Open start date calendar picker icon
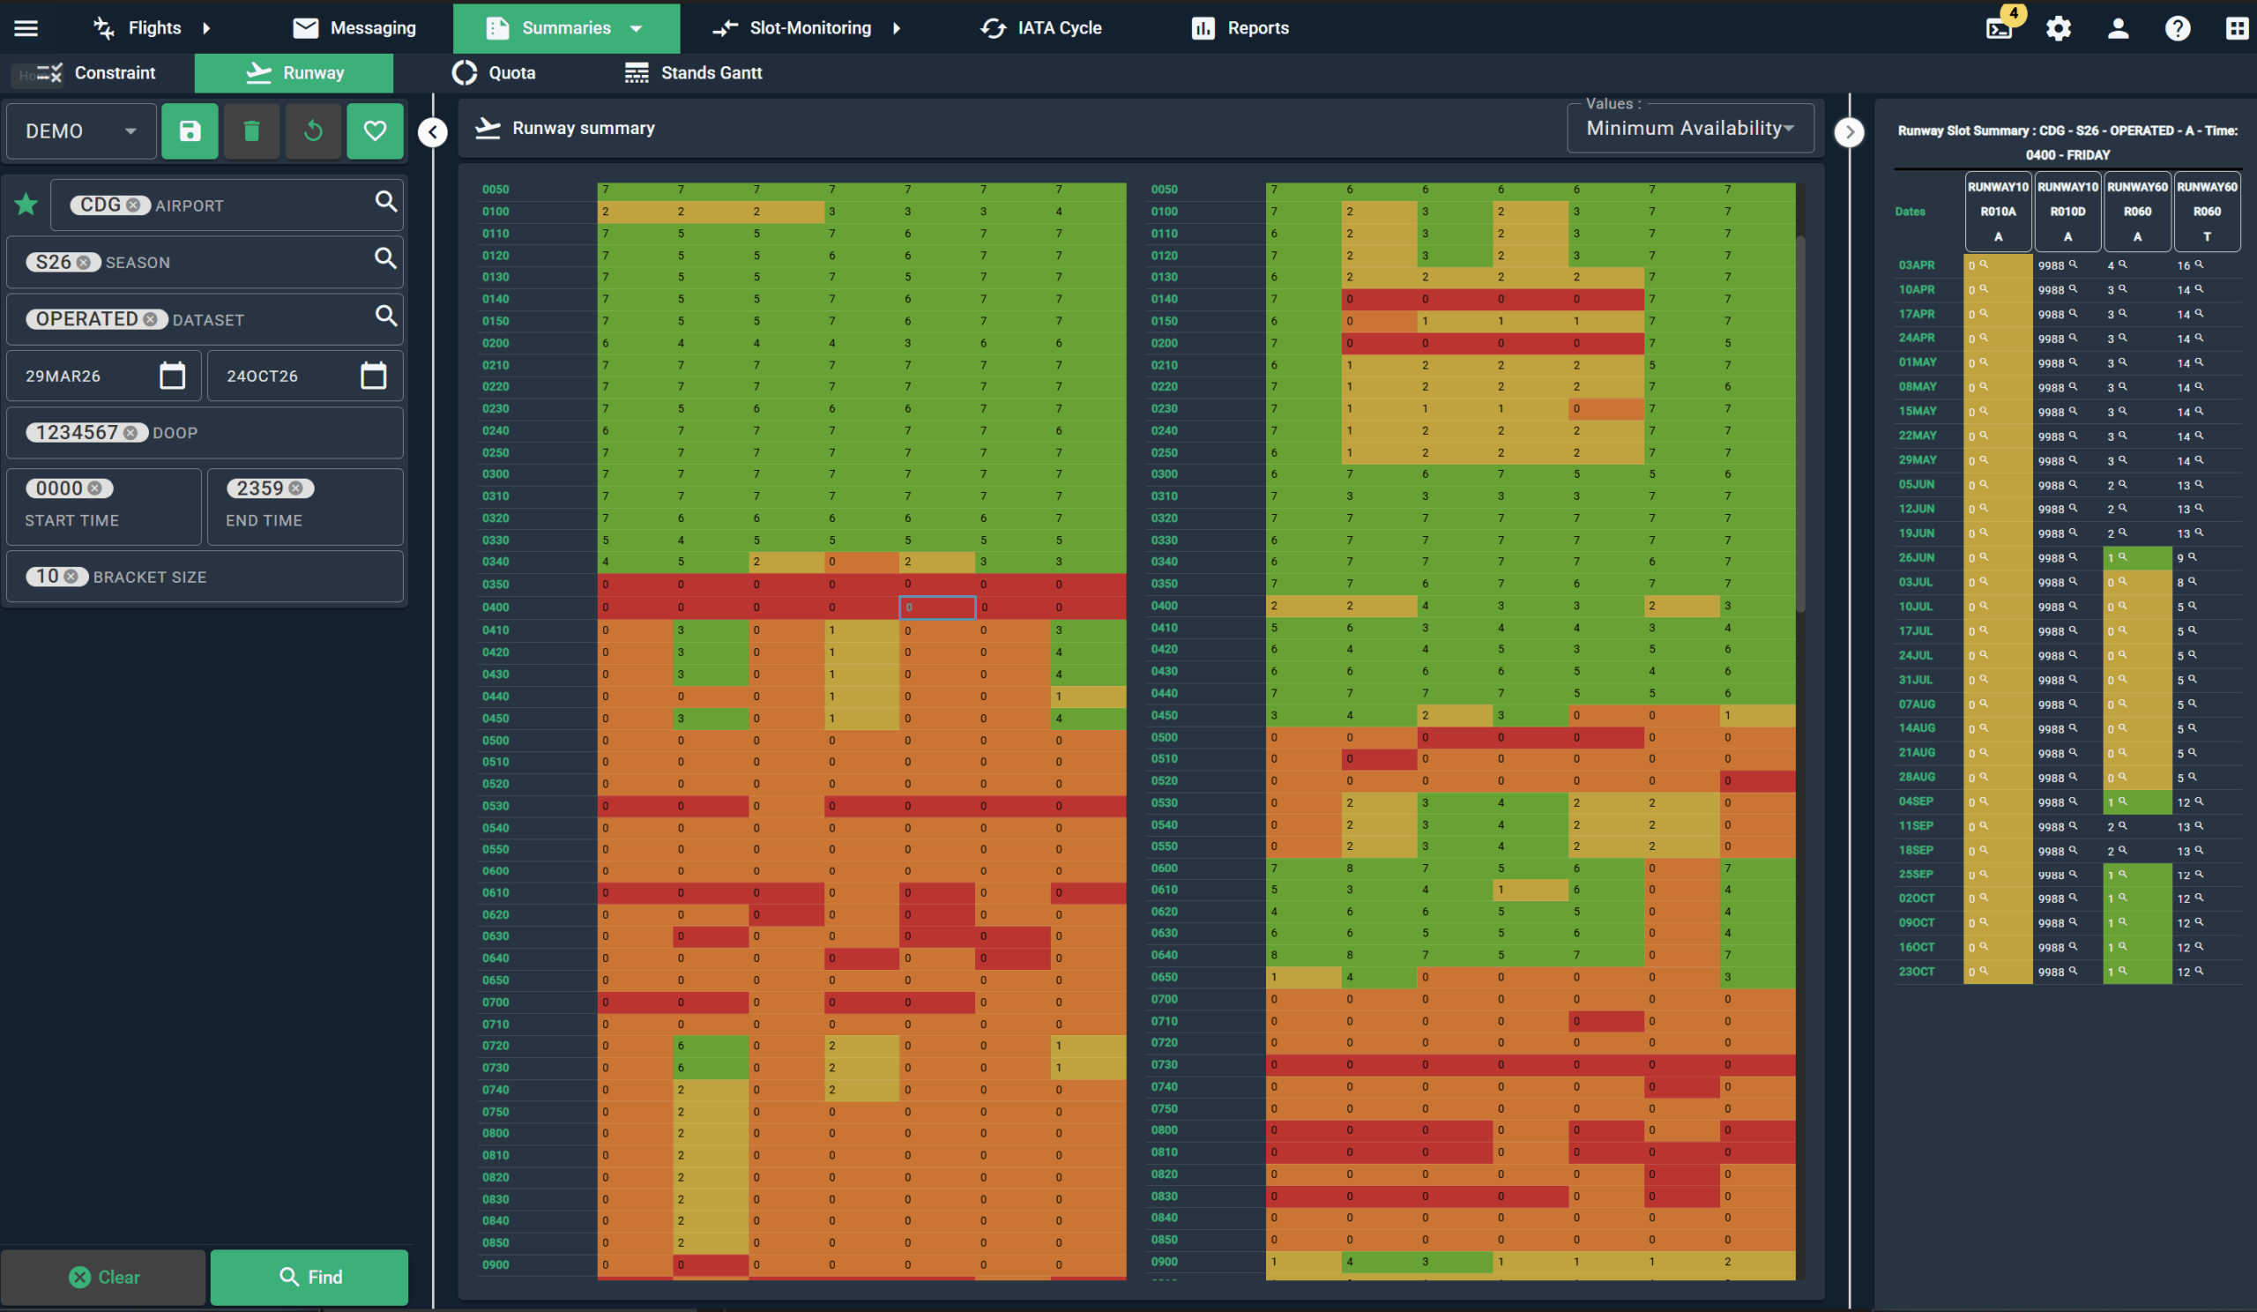2257x1312 pixels. [x=172, y=376]
